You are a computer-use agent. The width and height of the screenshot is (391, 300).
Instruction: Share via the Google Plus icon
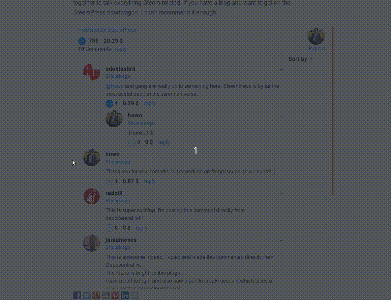click(x=96, y=295)
